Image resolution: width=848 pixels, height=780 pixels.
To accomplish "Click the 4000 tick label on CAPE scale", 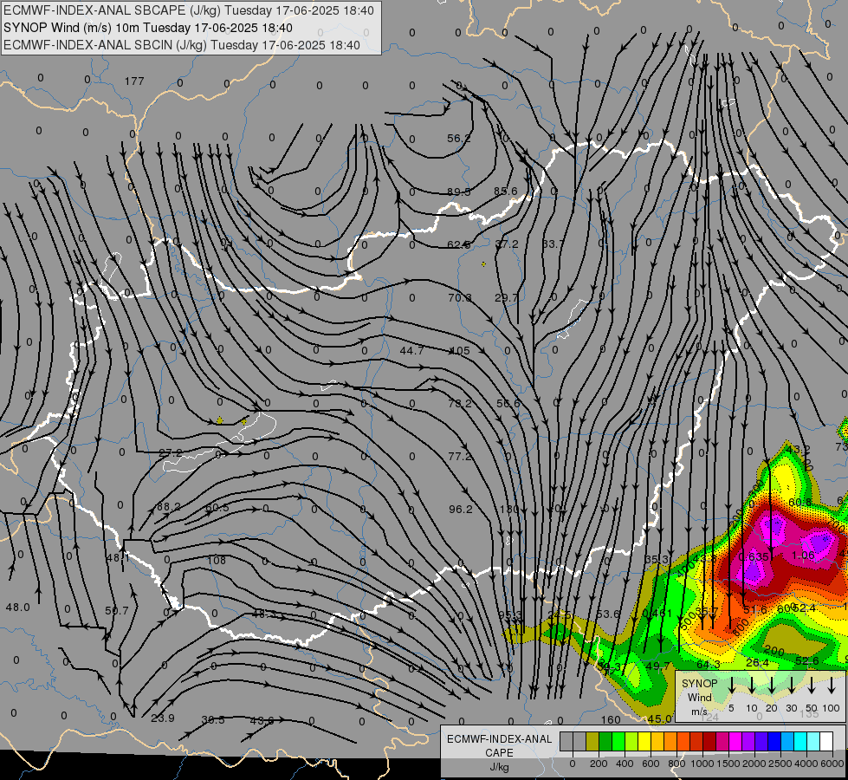I will point(807,764).
